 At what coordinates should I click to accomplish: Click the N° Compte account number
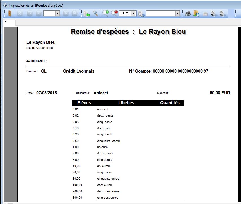click(x=169, y=71)
